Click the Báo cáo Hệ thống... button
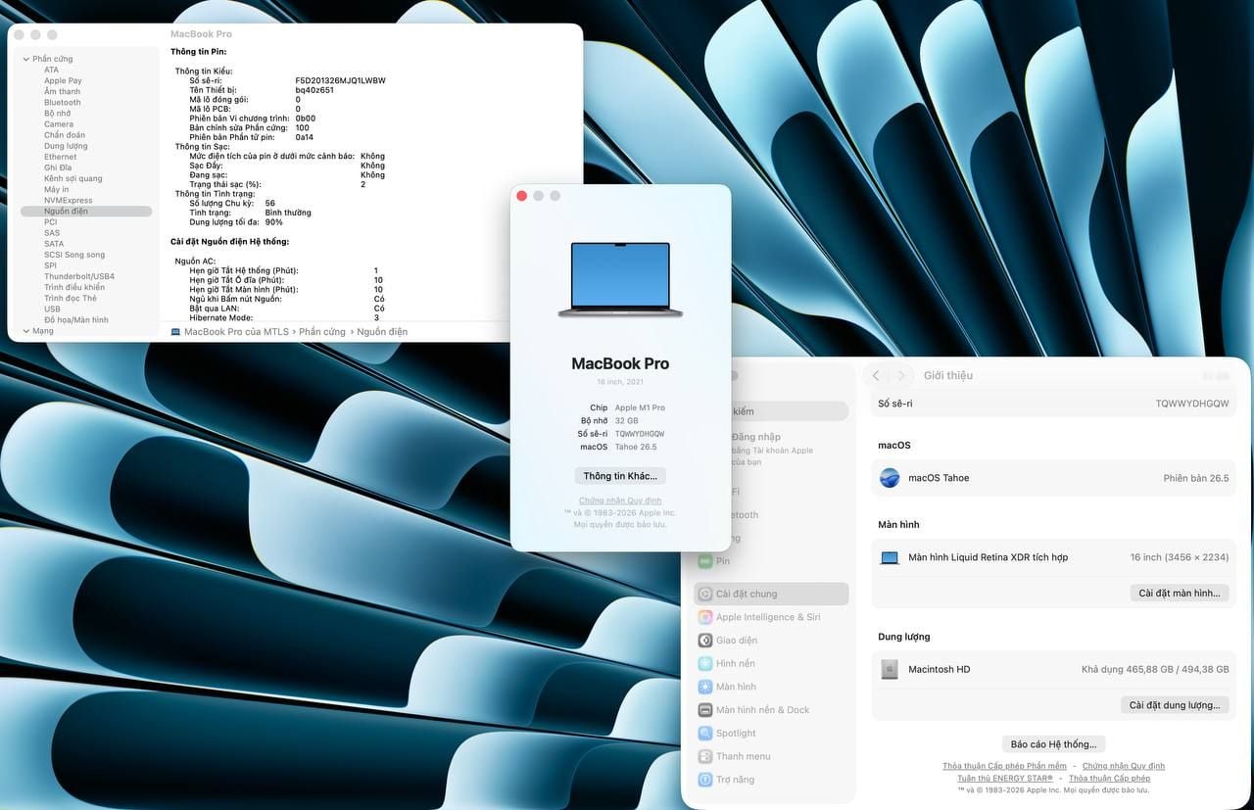This screenshot has height=810, width=1254. (1053, 744)
